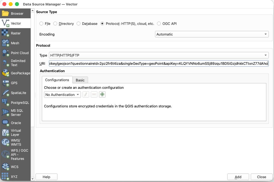
Task: Open the WCS source page
Action: [x=15, y=167]
